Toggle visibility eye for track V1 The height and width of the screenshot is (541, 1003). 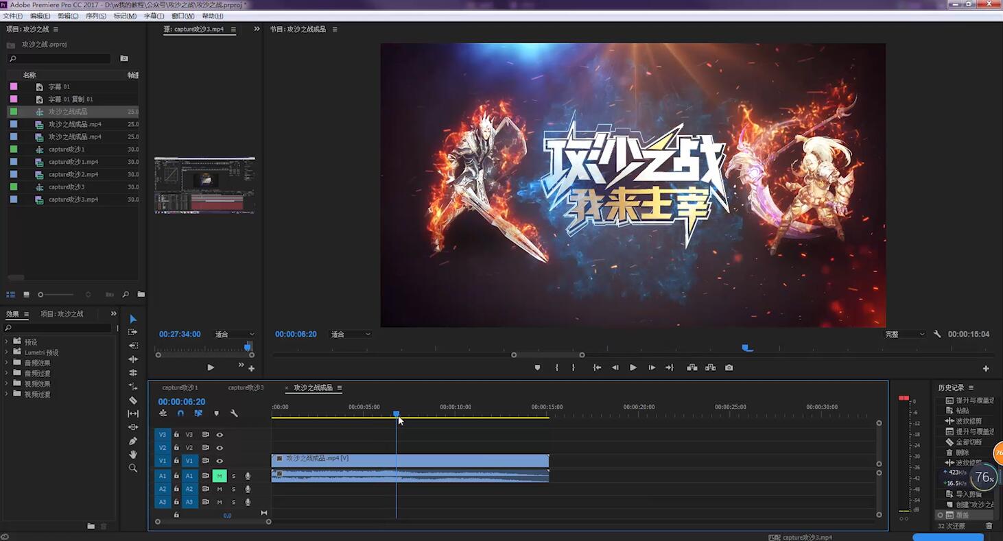[220, 461]
